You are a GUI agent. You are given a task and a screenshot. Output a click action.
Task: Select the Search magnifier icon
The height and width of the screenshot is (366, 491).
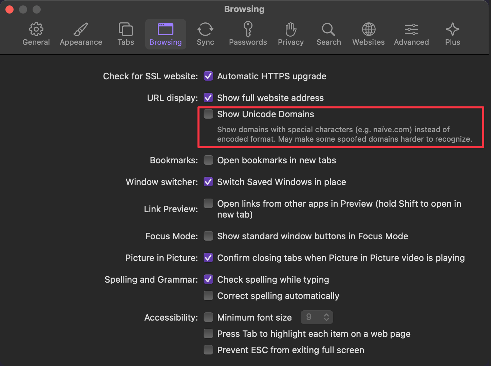tap(328, 30)
